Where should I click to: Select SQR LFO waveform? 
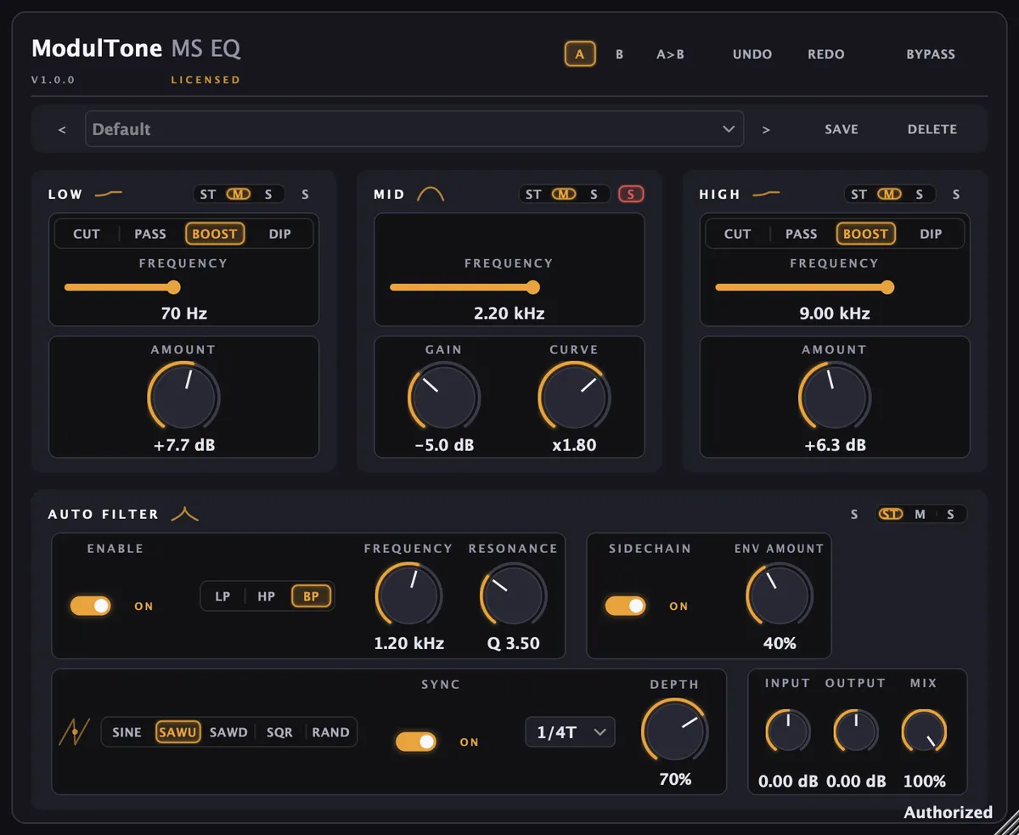(279, 732)
